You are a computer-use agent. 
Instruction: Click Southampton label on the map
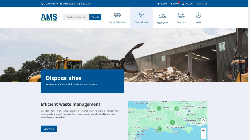pos(191,120)
